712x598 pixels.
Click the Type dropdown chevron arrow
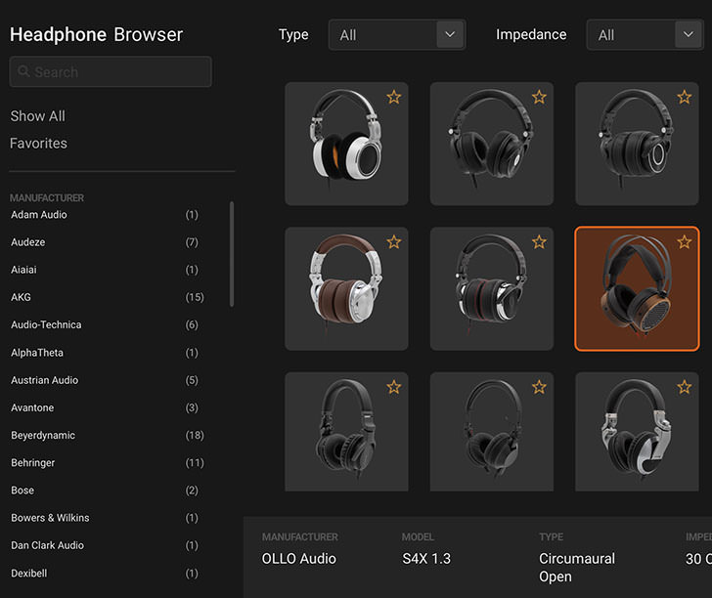pyautogui.click(x=450, y=35)
